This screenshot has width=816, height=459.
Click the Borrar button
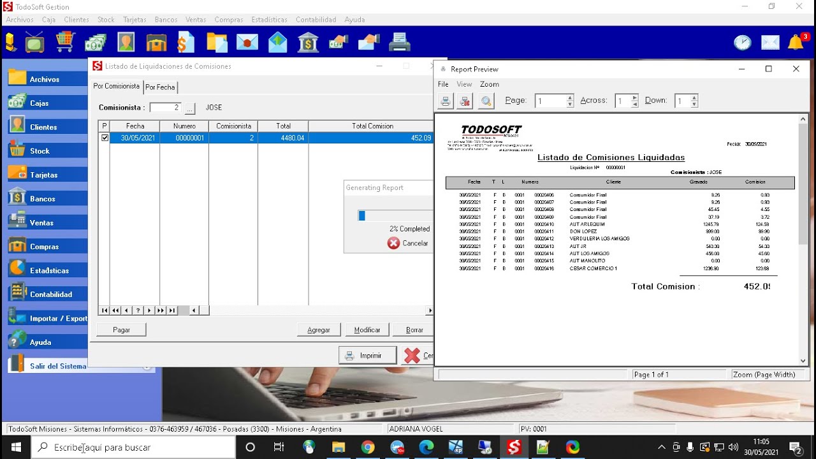[414, 330]
